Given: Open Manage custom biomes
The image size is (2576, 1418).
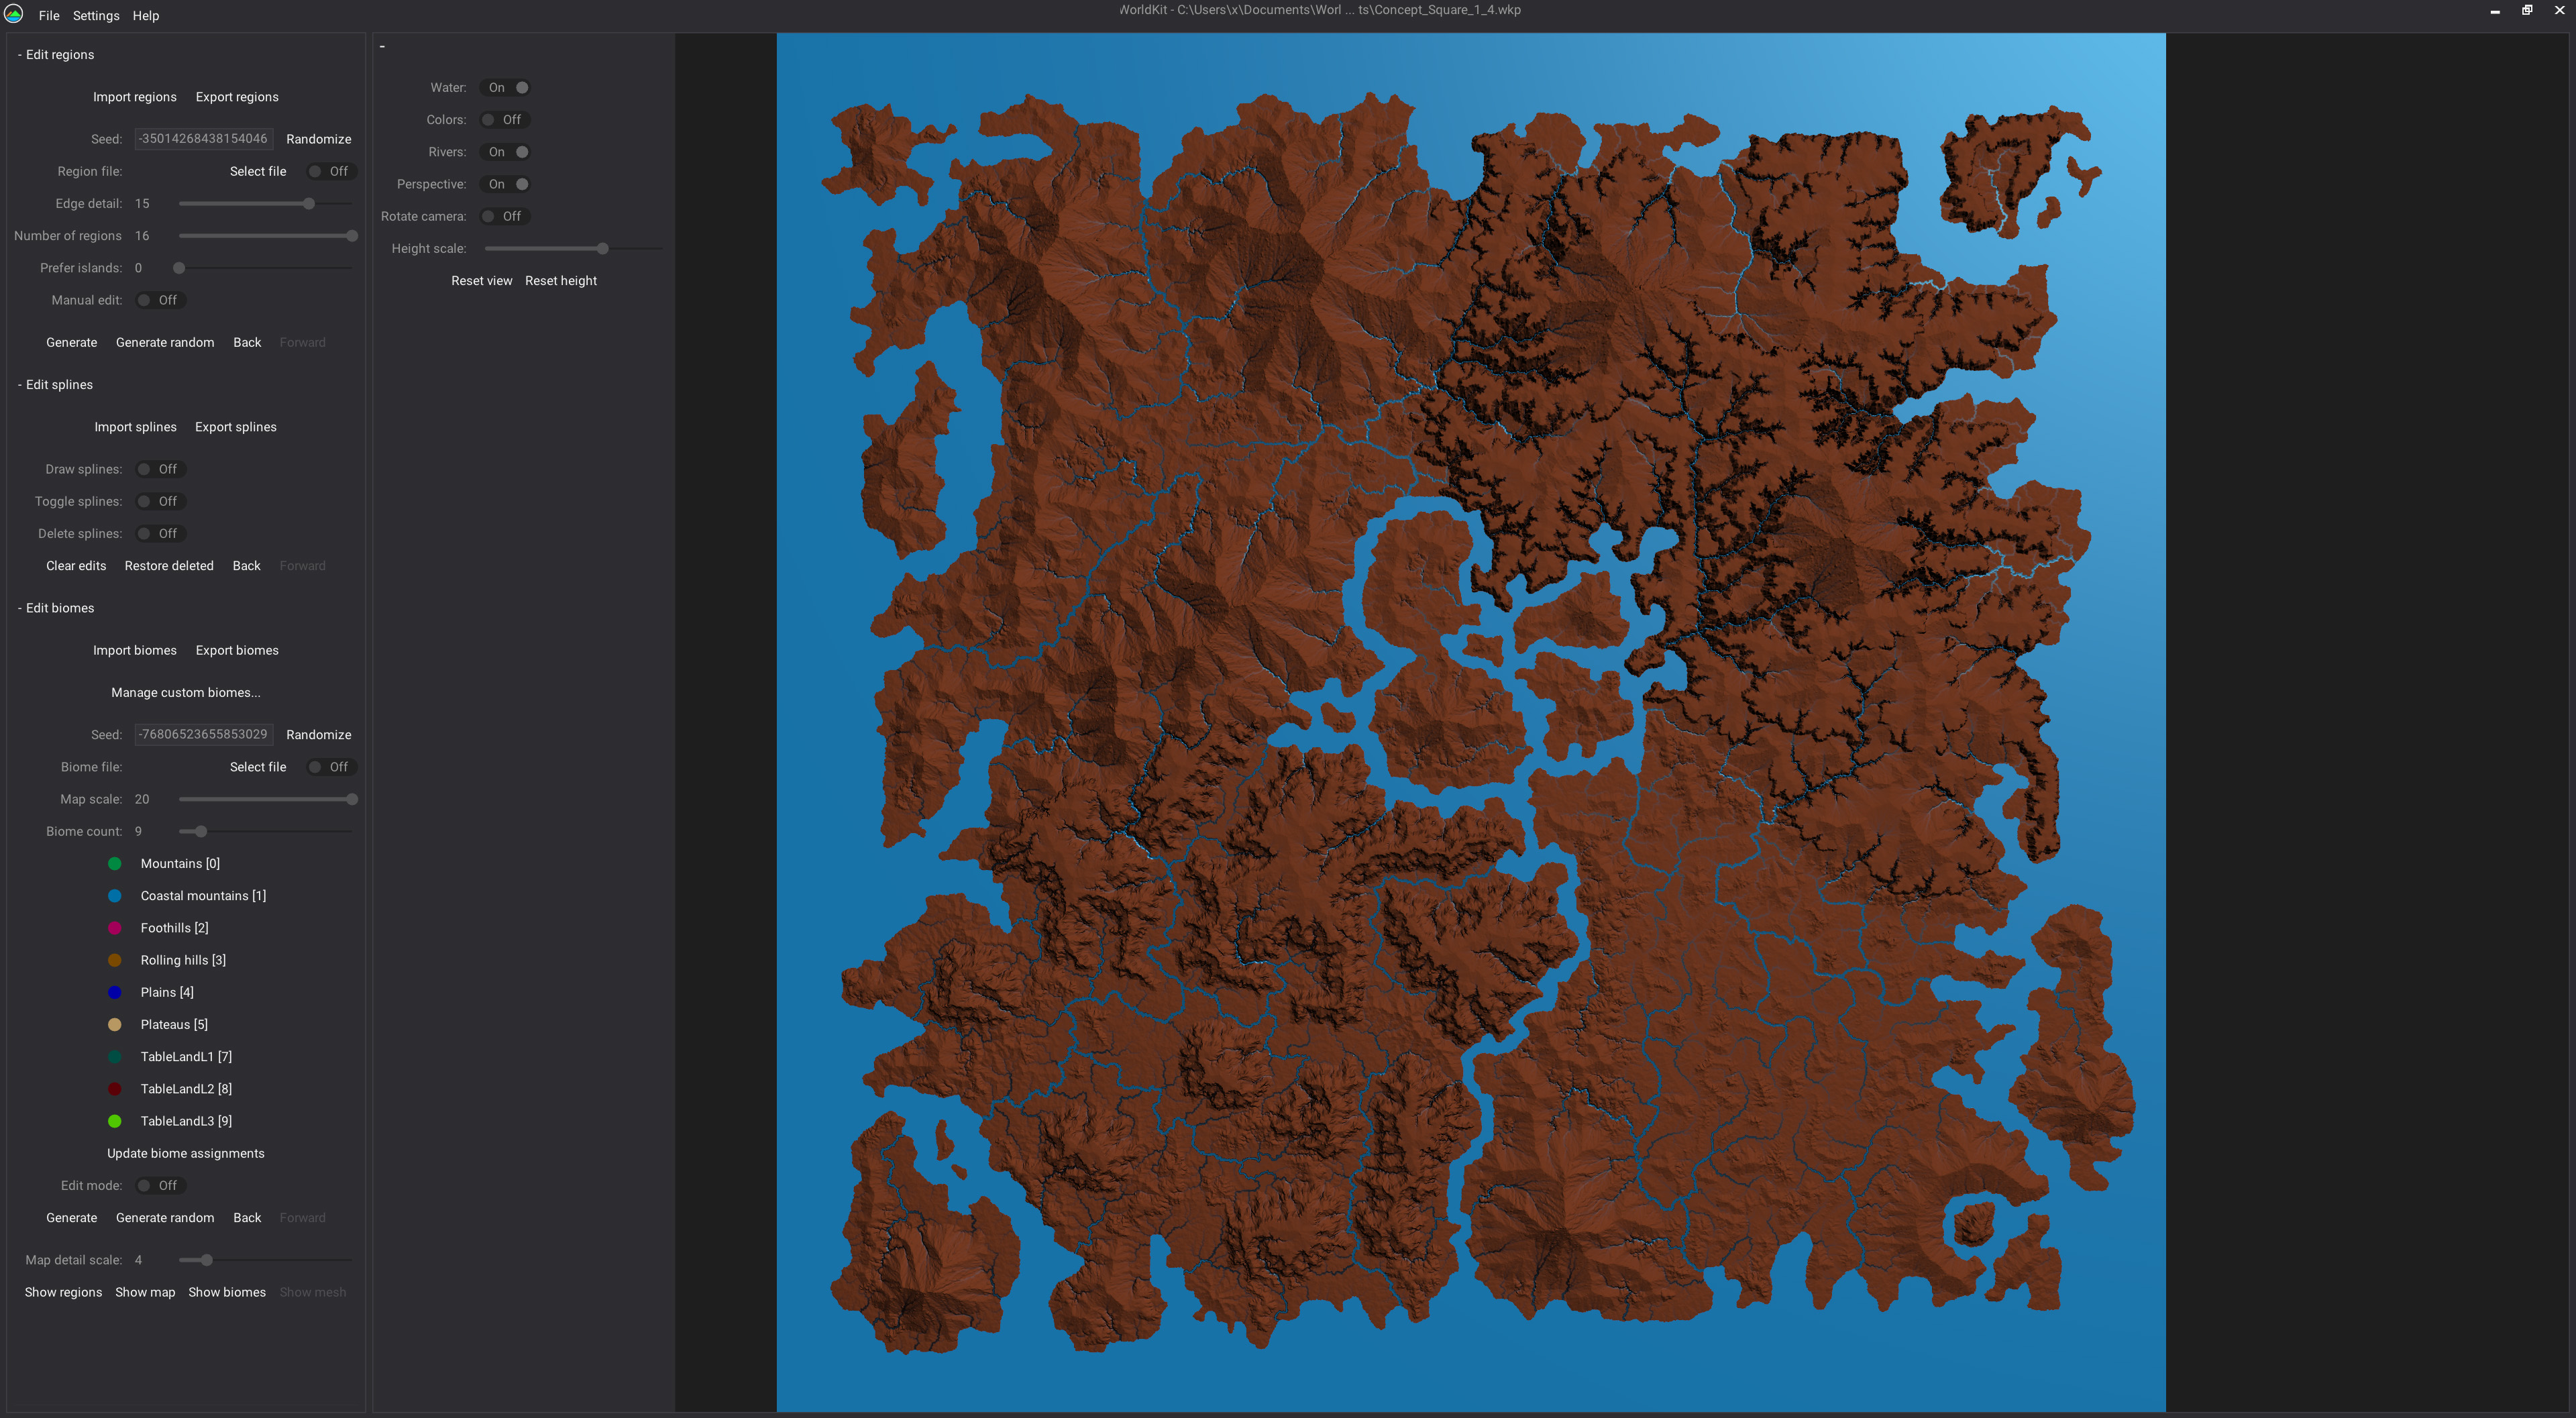Looking at the screenshot, I should tap(185, 692).
